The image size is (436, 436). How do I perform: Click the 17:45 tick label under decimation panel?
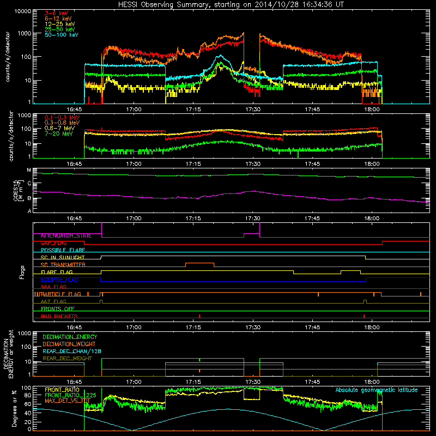tap(312, 382)
